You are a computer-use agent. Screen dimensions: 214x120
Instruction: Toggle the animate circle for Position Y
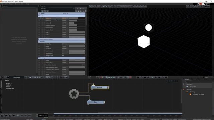pos(39,21)
